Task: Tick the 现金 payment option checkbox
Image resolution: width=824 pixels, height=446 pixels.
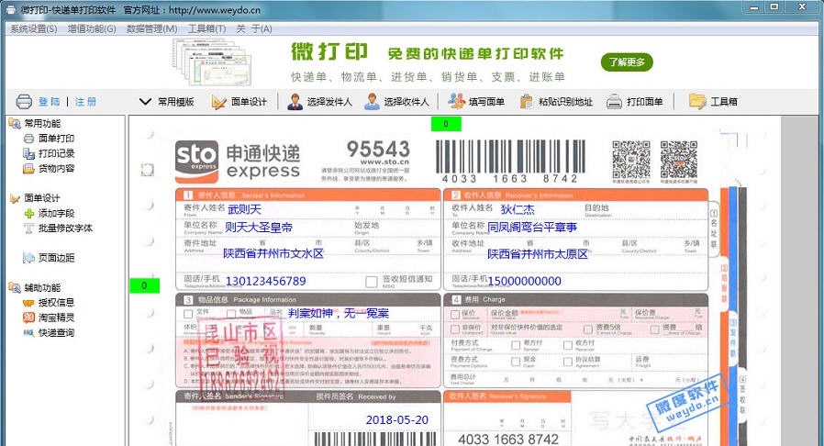Action: click(x=516, y=362)
